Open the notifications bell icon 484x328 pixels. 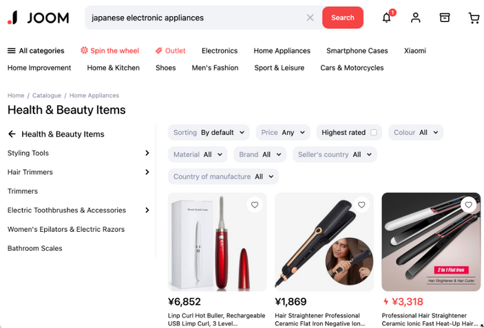pyautogui.click(x=386, y=18)
